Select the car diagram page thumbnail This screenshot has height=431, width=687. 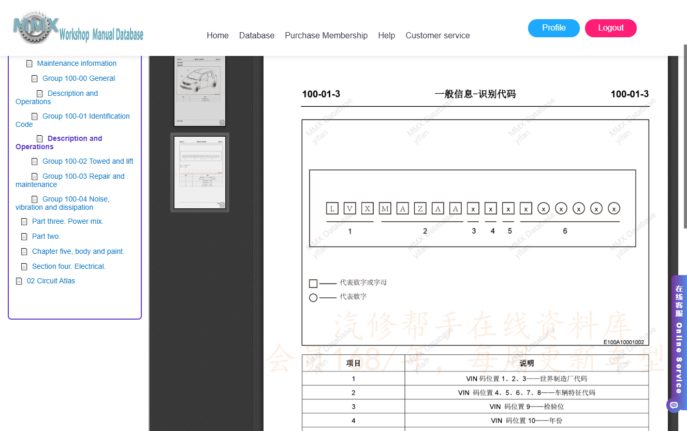click(200, 91)
